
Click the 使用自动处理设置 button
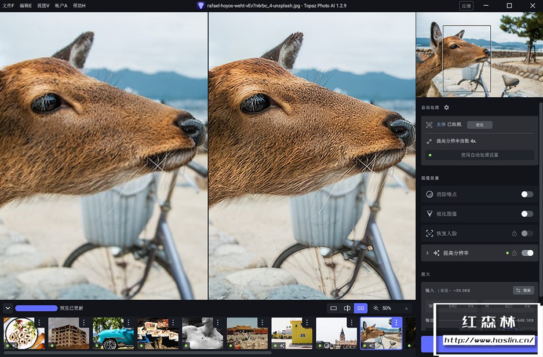pos(479,155)
